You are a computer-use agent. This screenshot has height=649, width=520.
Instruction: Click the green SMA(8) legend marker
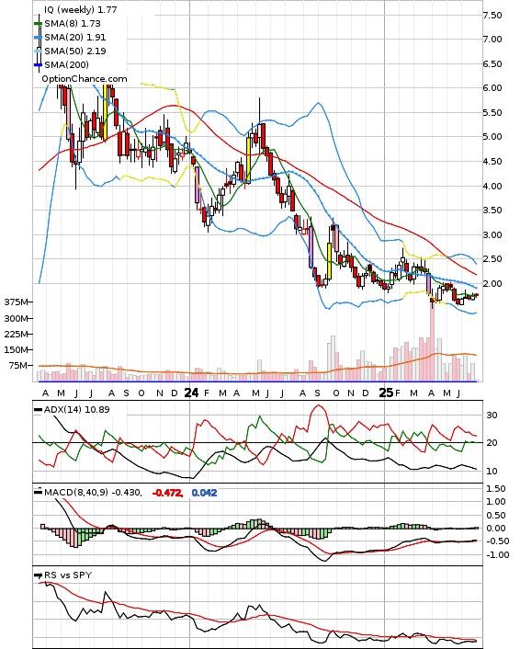[38, 24]
